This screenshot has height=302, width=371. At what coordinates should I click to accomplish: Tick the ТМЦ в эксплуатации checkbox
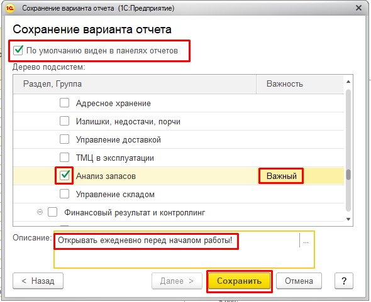point(64,158)
